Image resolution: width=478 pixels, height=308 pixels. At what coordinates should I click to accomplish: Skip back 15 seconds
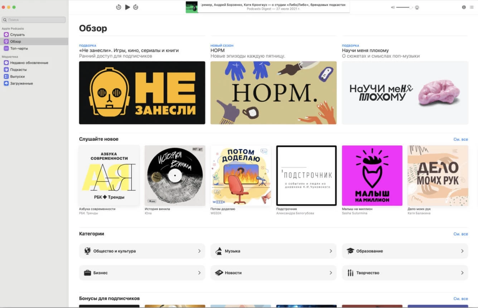119,7
